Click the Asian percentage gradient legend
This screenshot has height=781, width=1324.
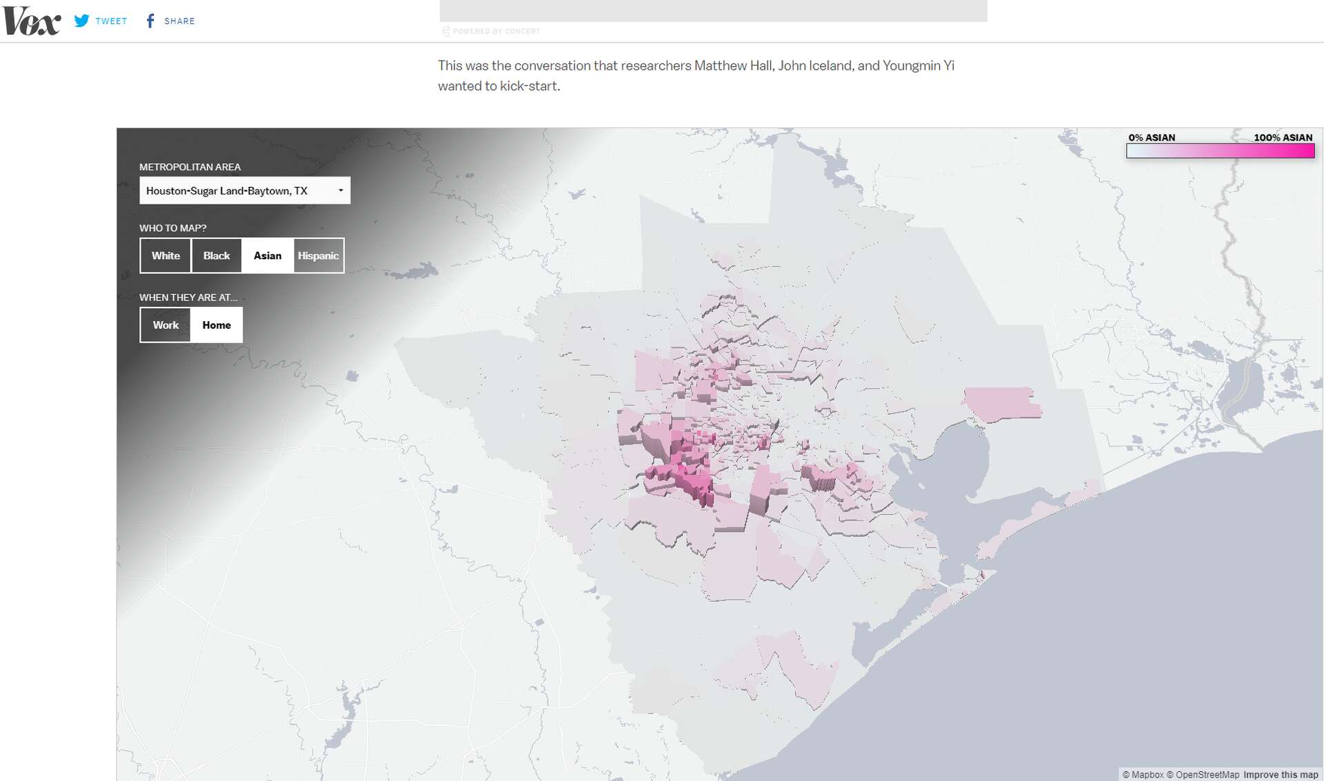pos(1220,151)
